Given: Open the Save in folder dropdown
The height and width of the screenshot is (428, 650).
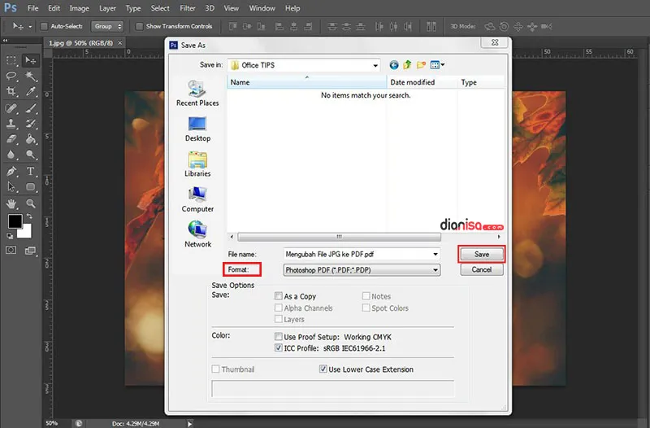Looking at the screenshot, I should (x=375, y=65).
